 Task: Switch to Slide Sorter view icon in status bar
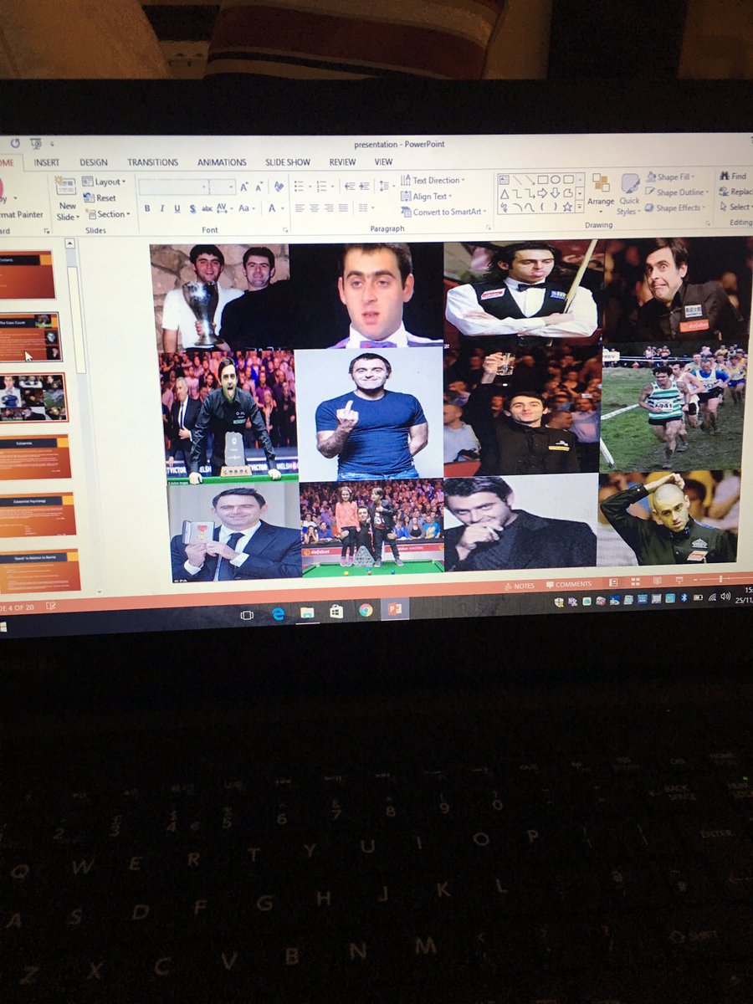point(635,581)
